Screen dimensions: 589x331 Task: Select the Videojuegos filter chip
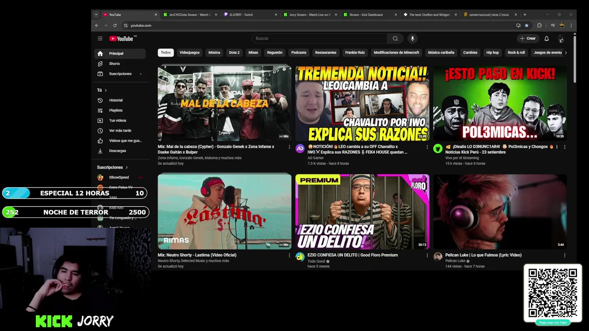tap(190, 52)
